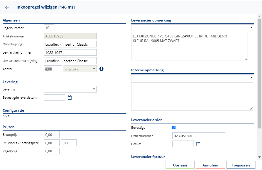Click the scrollbar down arrow
The width and height of the screenshot is (262, 170).
click(259, 157)
